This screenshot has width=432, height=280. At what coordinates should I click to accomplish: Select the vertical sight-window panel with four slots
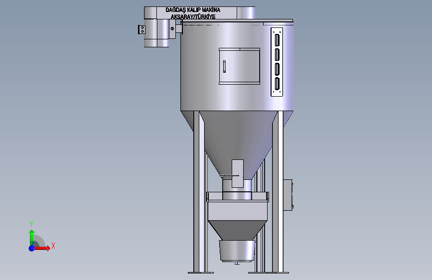pos(277,62)
